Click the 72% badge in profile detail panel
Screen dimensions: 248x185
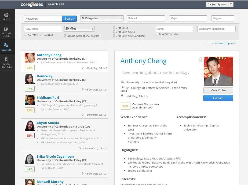point(125,106)
